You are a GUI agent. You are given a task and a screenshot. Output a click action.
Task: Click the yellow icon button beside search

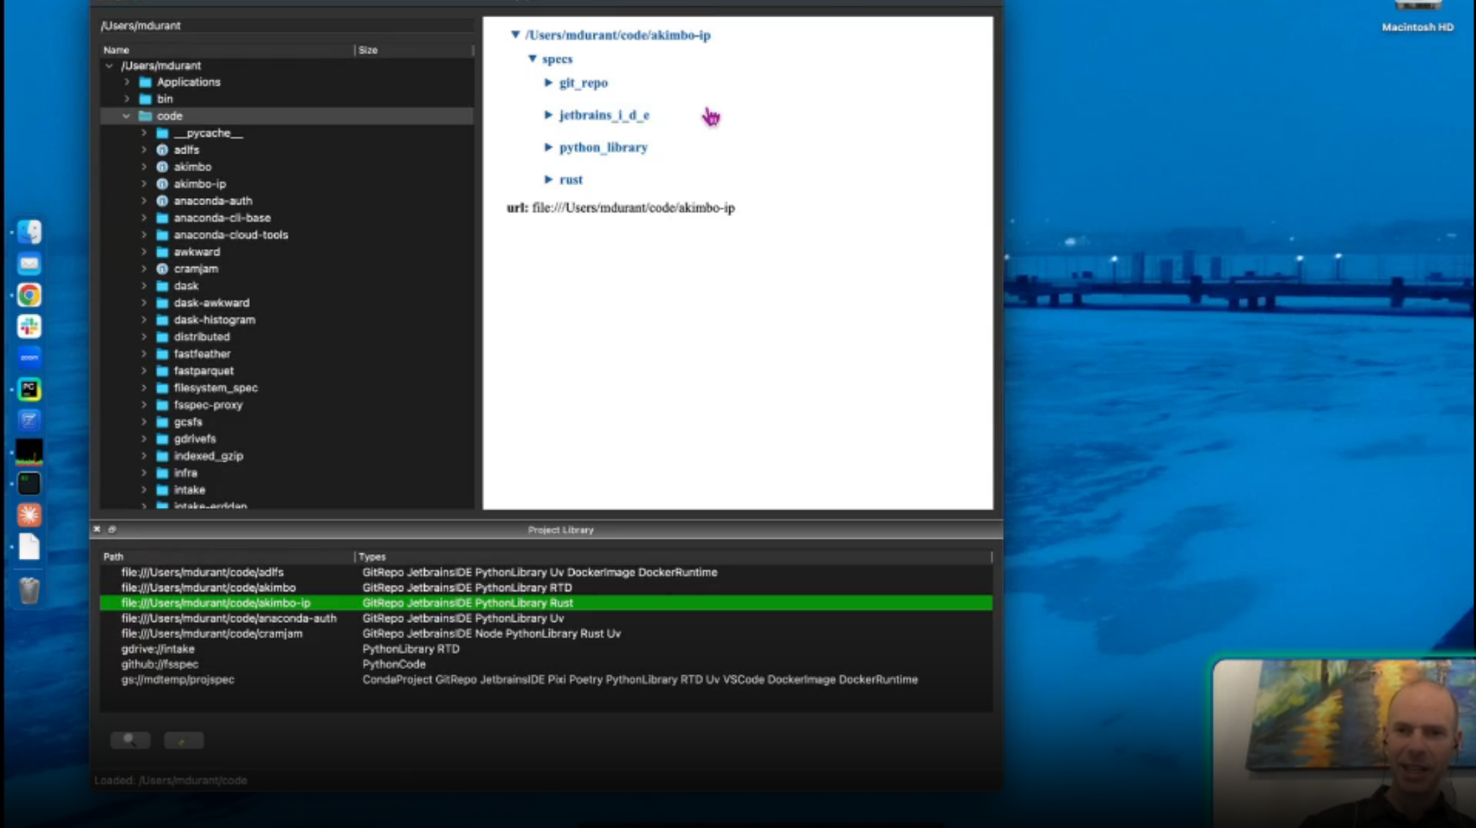pyautogui.click(x=183, y=741)
